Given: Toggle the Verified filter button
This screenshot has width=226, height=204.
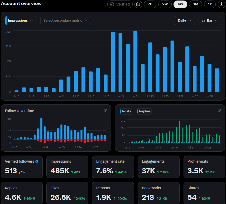Looking at the screenshot, I should (120, 4).
